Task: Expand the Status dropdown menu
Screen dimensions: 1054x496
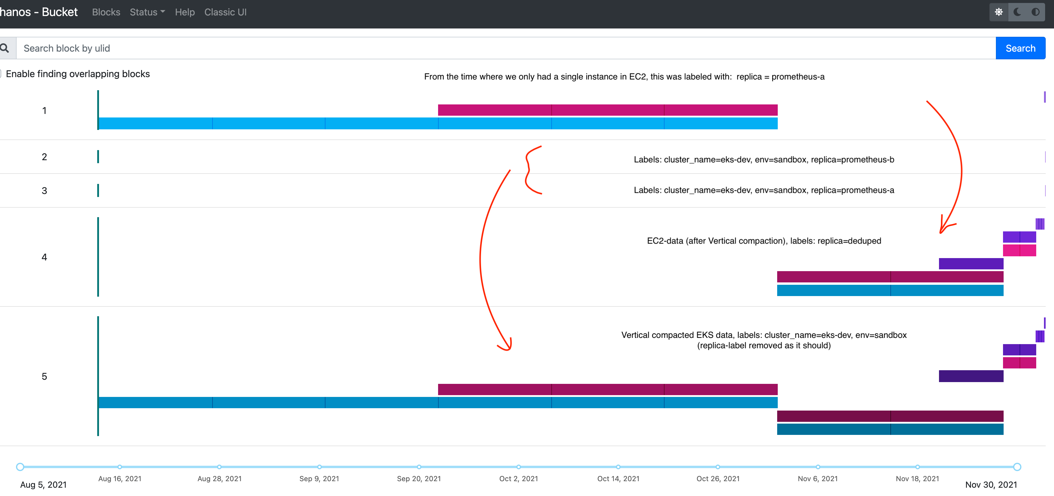Action: coord(147,12)
